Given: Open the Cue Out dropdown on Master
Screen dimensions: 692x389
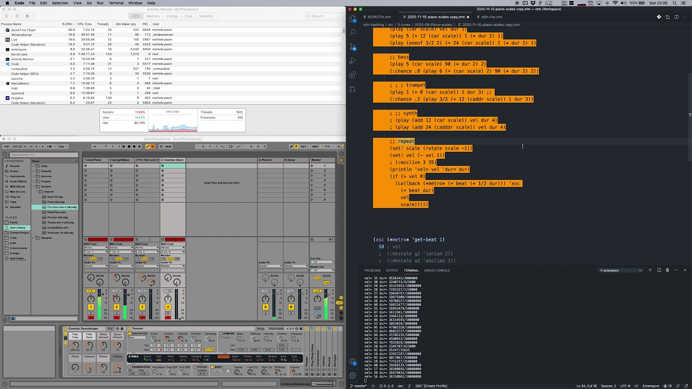Looking at the screenshot, I should tap(322, 261).
